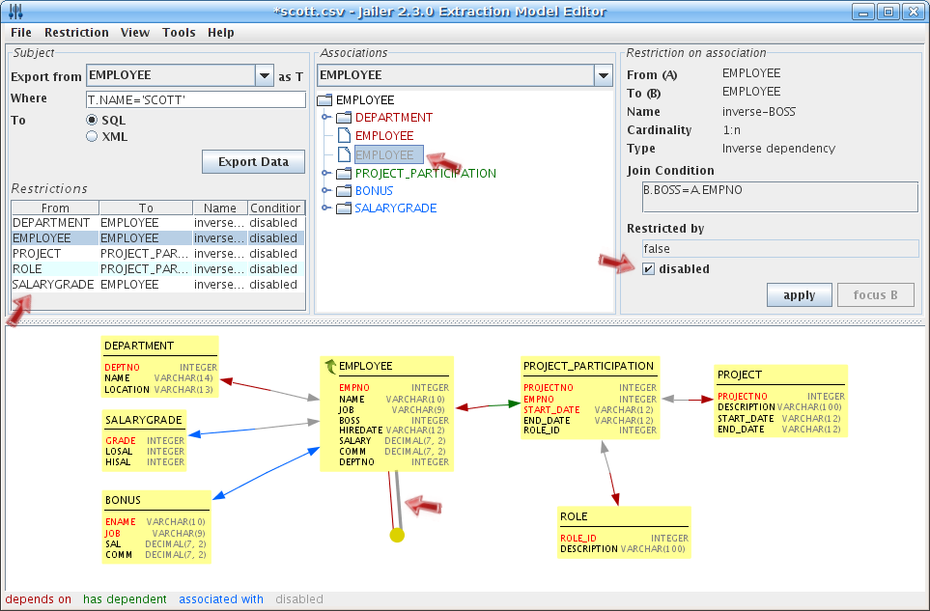Click the green arrow icon on EMPLOYEE table
930x611 pixels.
(x=330, y=366)
